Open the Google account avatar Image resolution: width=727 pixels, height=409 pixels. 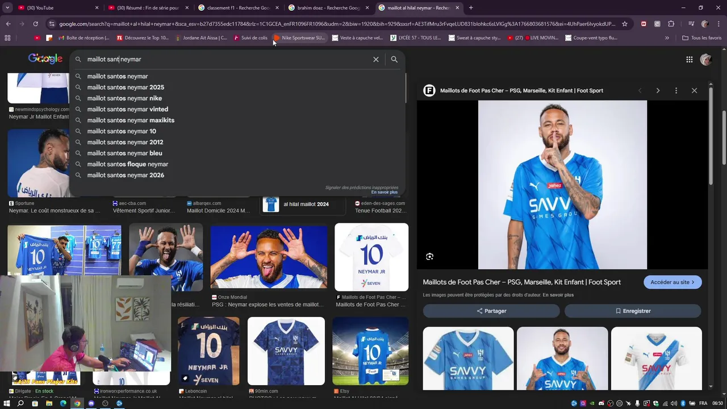pyautogui.click(x=706, y=60)
